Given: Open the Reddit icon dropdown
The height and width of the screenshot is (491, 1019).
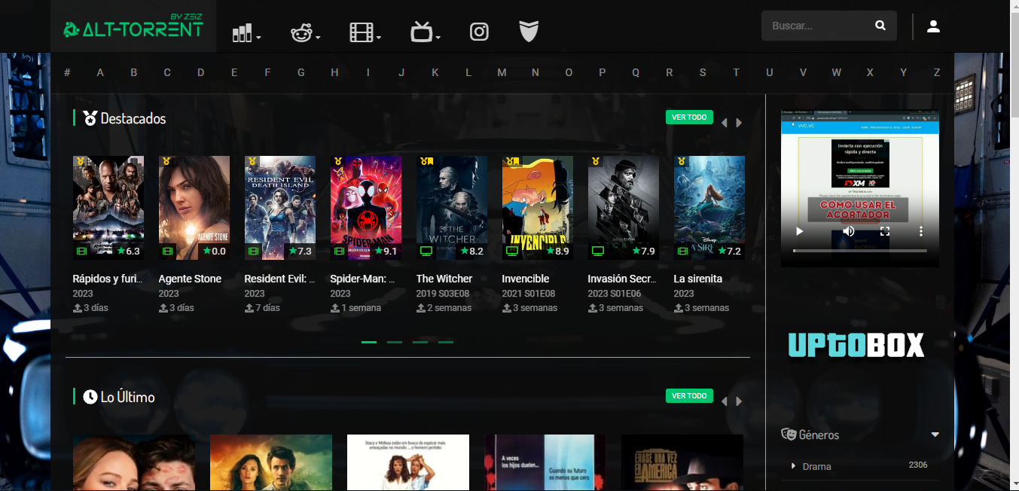Looking at the screenshot, I should click(305, 32).
